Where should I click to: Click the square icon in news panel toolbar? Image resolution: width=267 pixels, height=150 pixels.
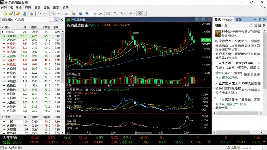(x=251, y=26)
